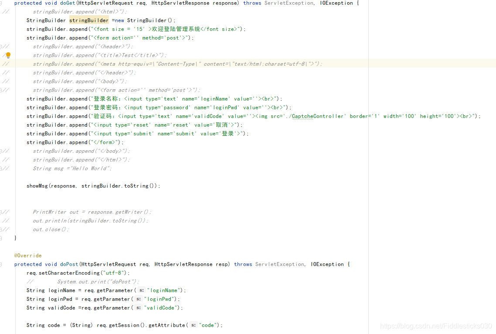
Task: Click the s: hint before "loginPwd"
Action: point(139,299)
